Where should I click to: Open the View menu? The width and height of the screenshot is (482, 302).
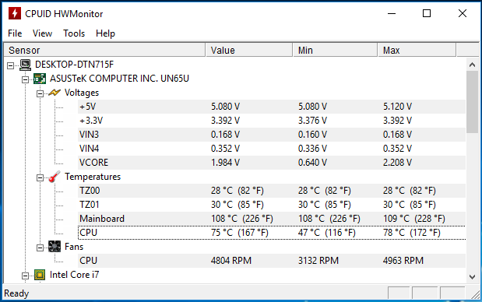[x=42, y=33]
